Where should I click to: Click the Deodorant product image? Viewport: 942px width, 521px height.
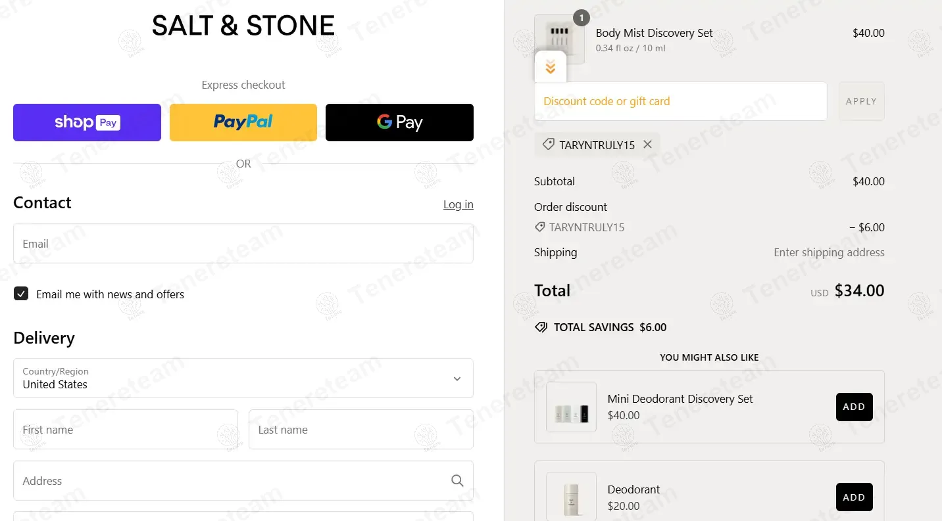(571, 497)
